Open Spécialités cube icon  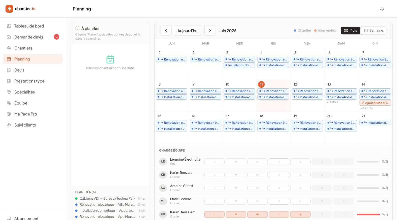(9, 92)
